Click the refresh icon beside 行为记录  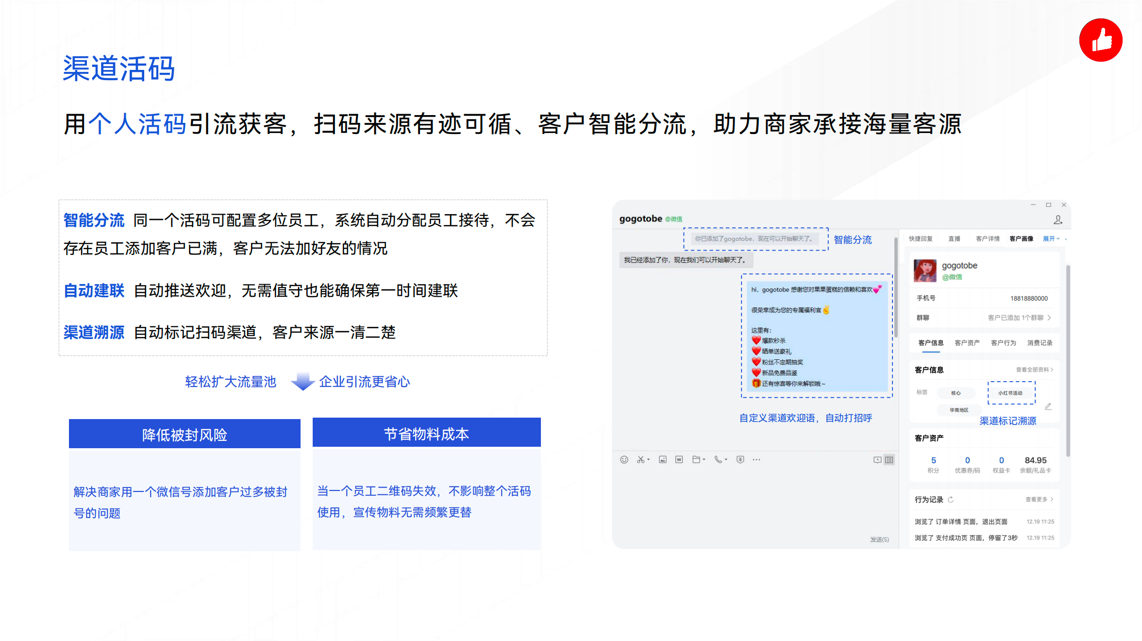click(951, 499)
